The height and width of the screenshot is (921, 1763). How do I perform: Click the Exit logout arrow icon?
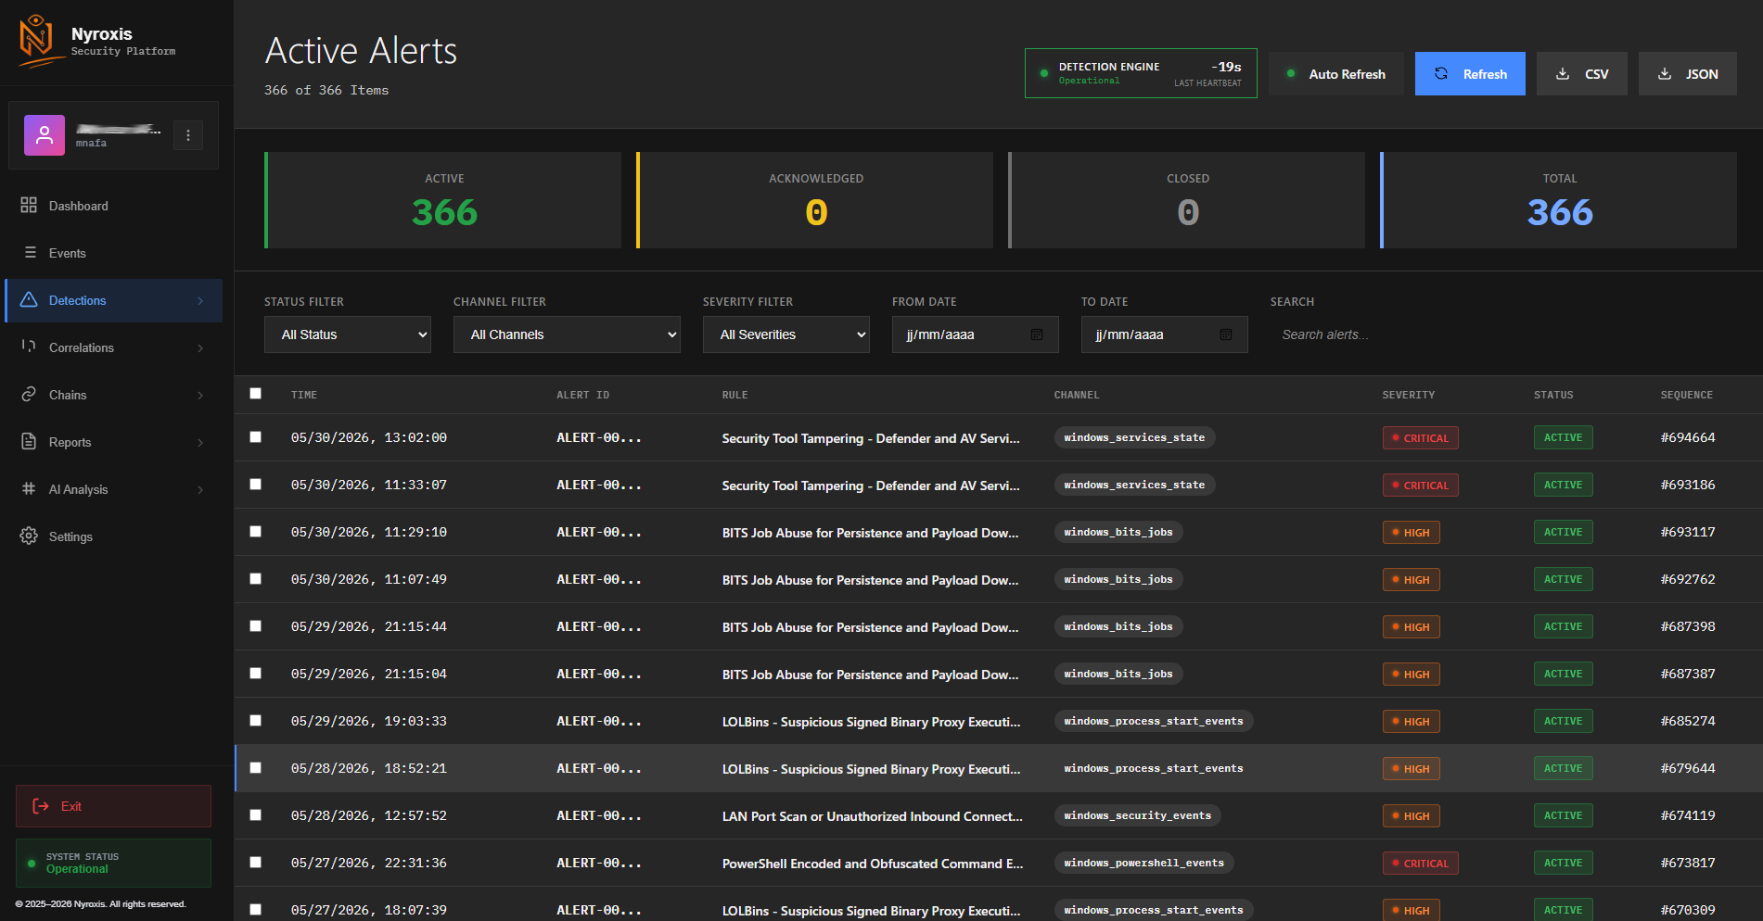click(41, 806)
